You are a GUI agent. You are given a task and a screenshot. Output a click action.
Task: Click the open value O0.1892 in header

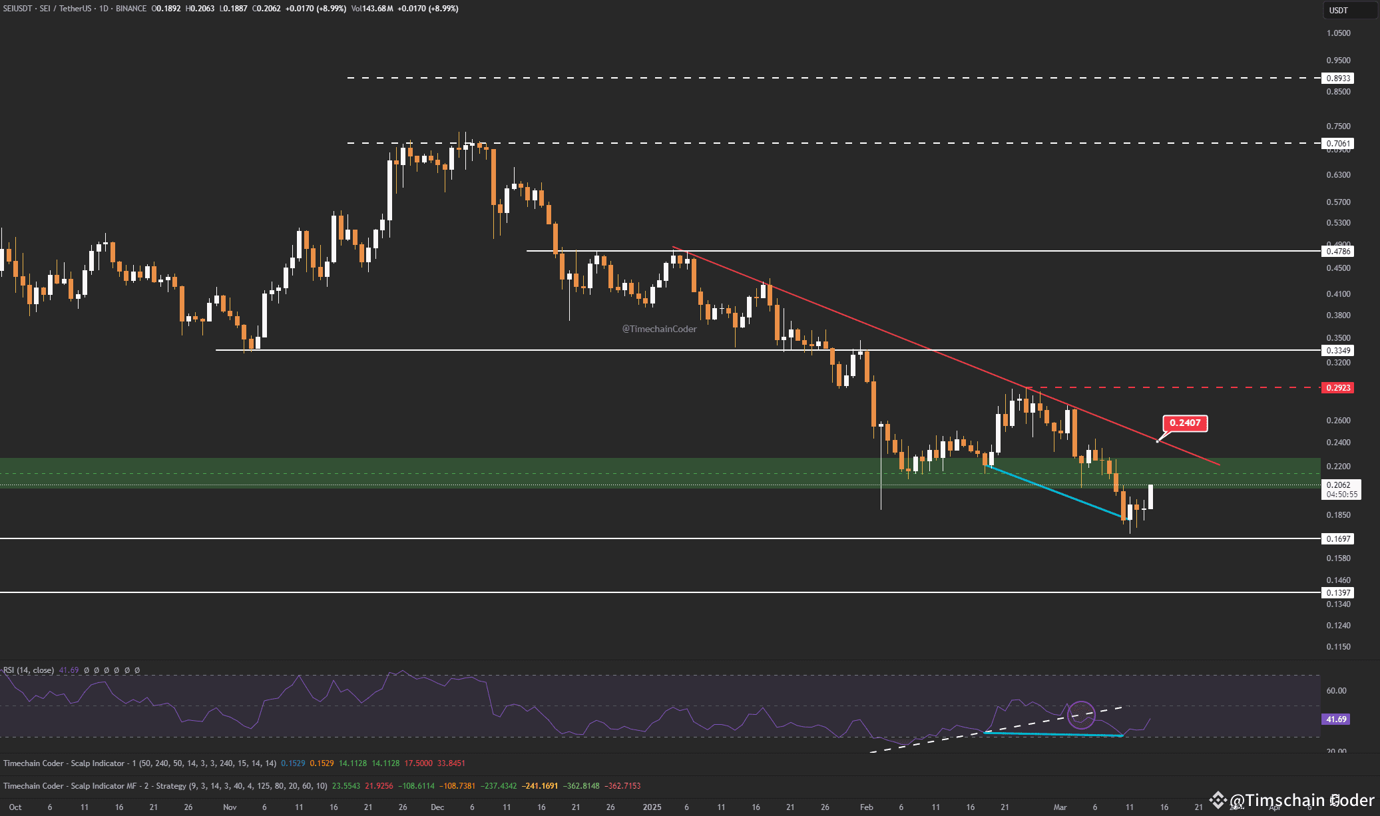166,9
